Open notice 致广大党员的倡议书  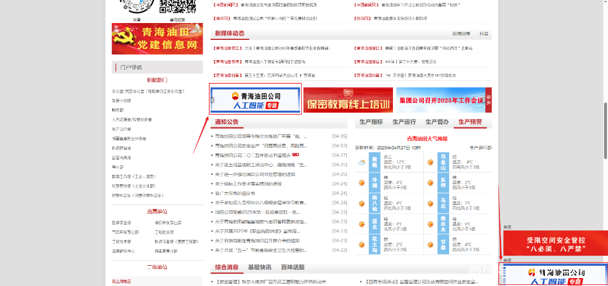pos(235,193)
